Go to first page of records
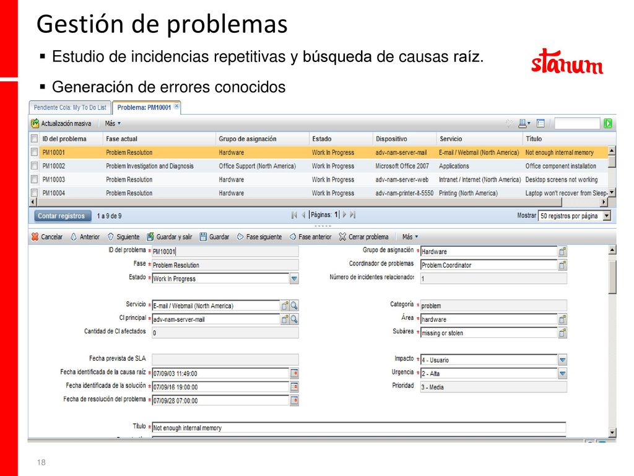This screenshot has width=634, height=476. [x=294, y=215]
